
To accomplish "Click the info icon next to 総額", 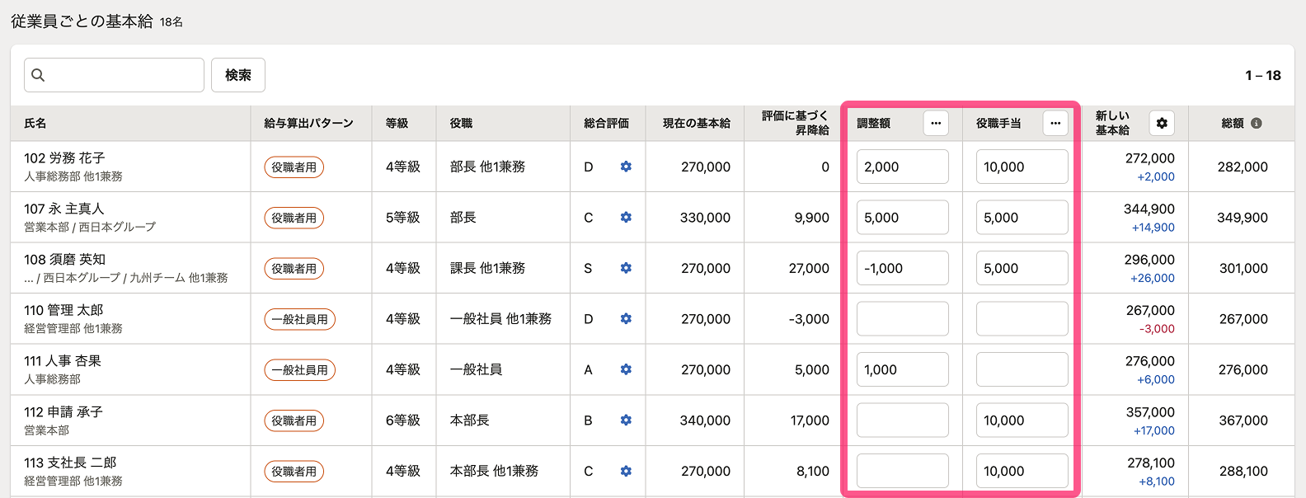I will coord(1257,123).
